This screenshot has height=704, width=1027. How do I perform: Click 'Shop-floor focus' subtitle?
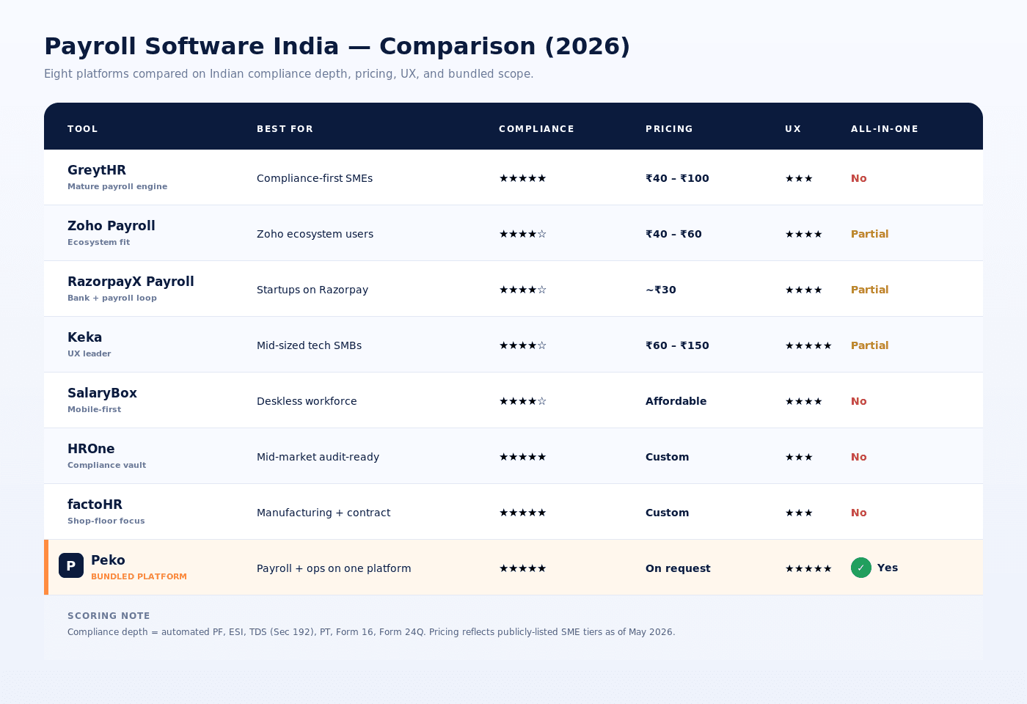pos(106,521)
